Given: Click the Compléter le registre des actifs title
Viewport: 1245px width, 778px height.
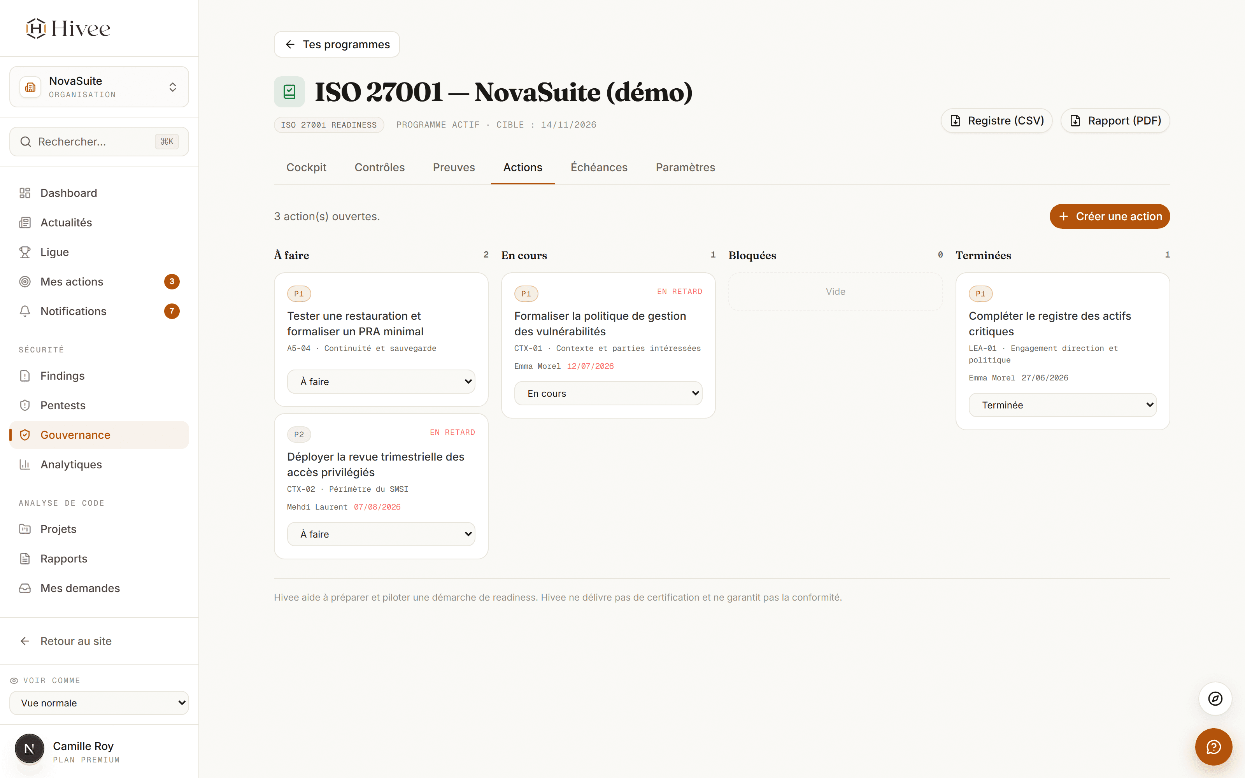Looking at the screenshot, I should [1050, 324].
